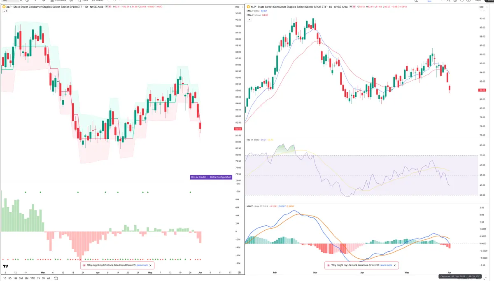Click the XLP symbol logo in left chart
This screenshot has height=281, width=494.
(x=4, y=7)
